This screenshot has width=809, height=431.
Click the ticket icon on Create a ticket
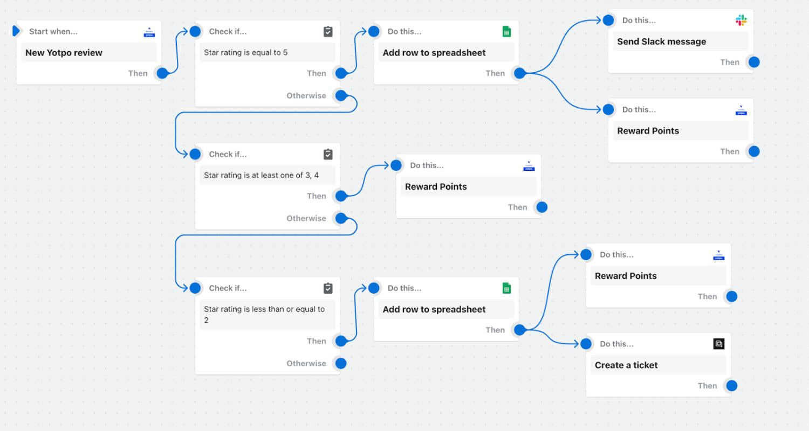point(718,344)
